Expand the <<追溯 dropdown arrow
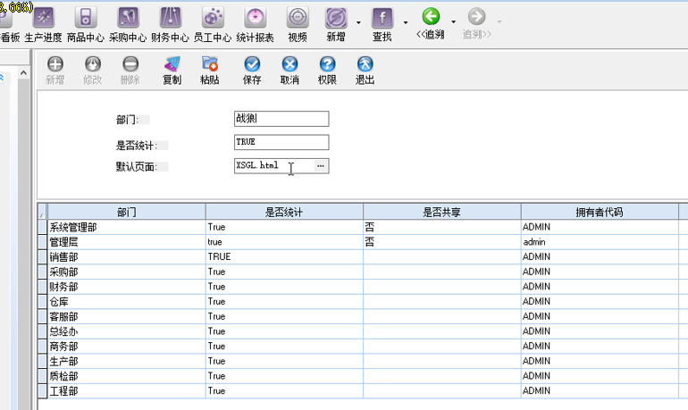Image resolution: width=688 pixels, height=410 pixels. tap(453, 21)
